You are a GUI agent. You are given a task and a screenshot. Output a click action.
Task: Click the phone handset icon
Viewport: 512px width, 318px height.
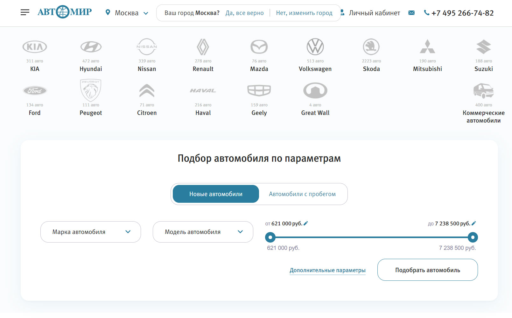click(426, 13)
